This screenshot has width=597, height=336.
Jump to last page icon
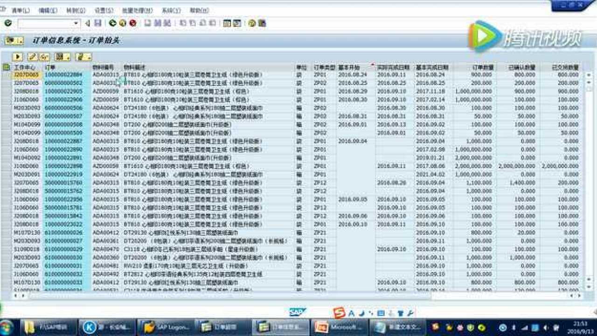tap(213, 23)
